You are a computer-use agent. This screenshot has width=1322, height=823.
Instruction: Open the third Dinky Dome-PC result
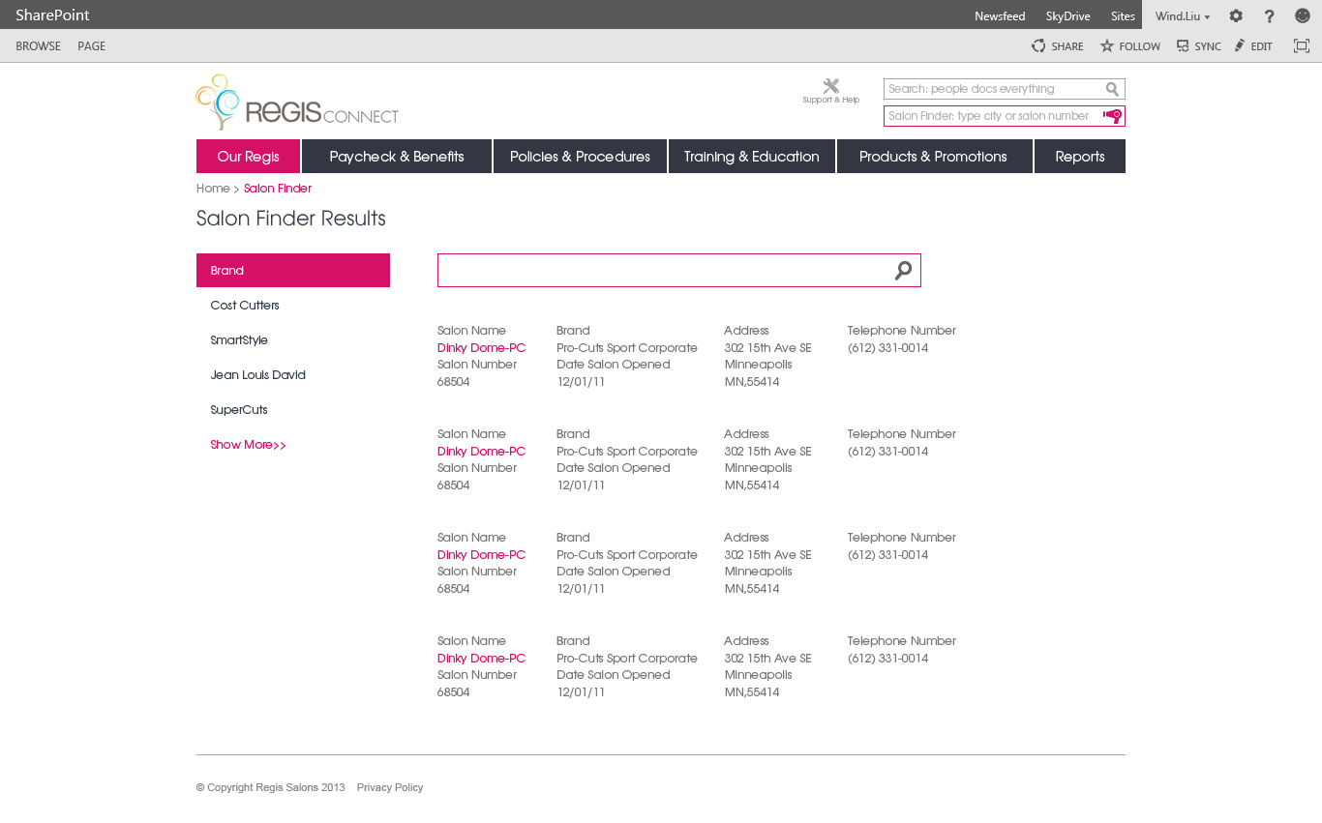[x=481, y=555]
